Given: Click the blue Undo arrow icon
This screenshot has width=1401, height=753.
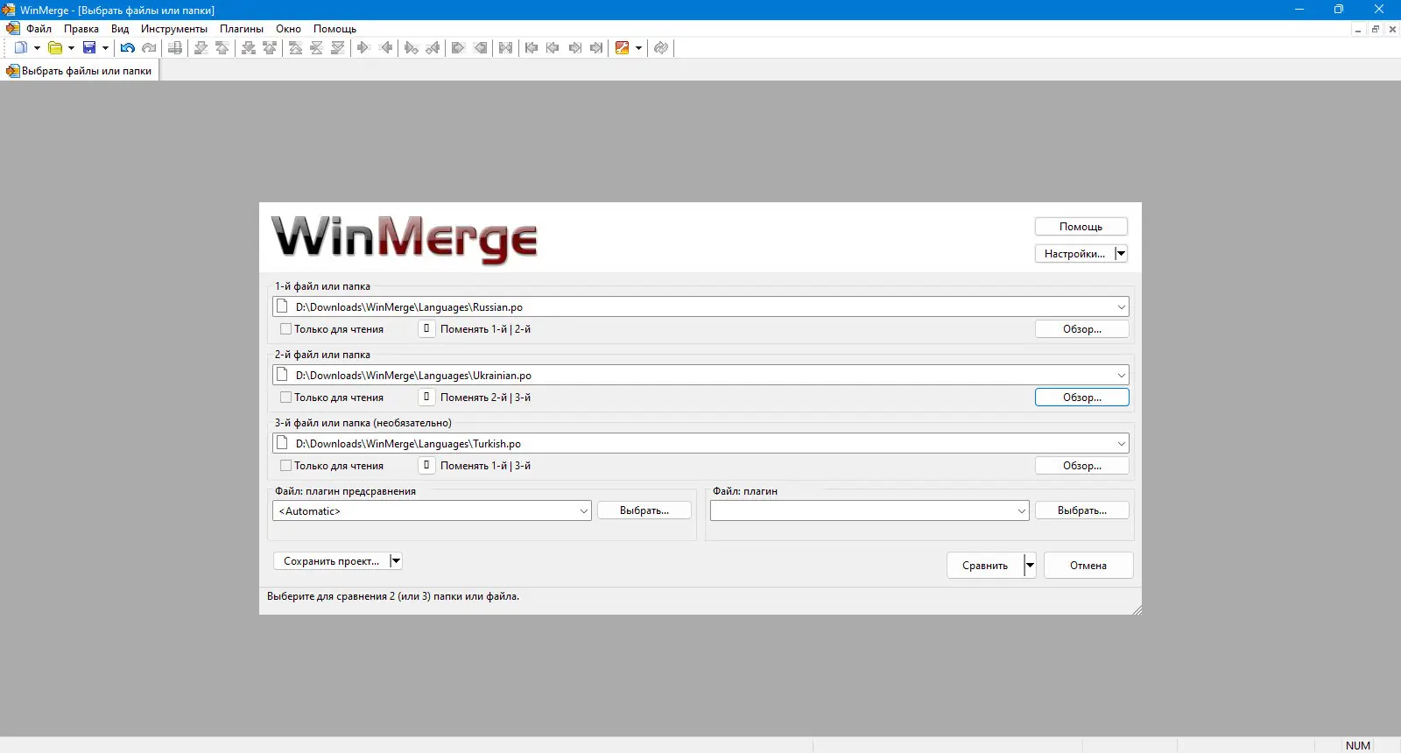Looking at the screenshot, I should click(x=128, y=48).
